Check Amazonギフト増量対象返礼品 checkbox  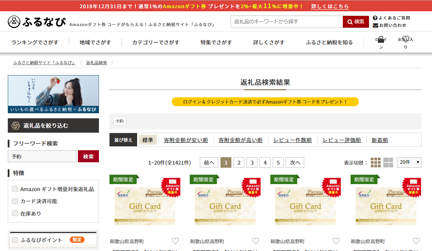(15, 189)
